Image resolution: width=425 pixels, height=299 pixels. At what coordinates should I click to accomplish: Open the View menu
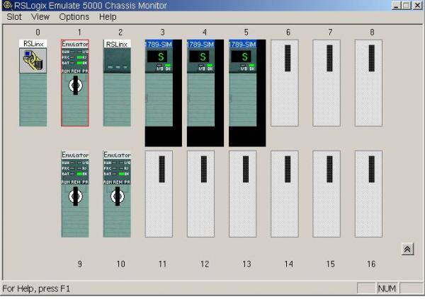point(40,17)
